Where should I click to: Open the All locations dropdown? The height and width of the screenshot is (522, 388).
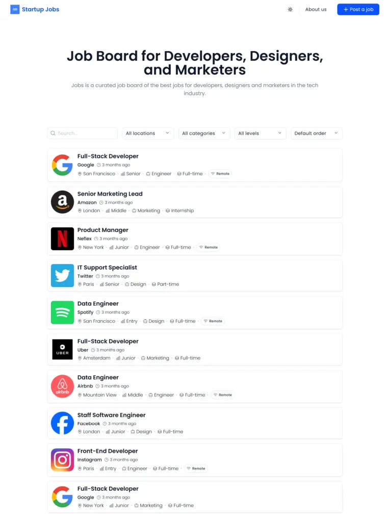click(147, 133)
